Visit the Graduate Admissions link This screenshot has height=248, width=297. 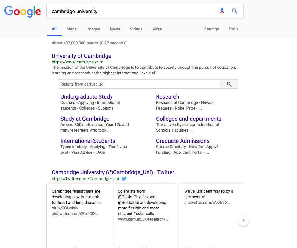182,141
